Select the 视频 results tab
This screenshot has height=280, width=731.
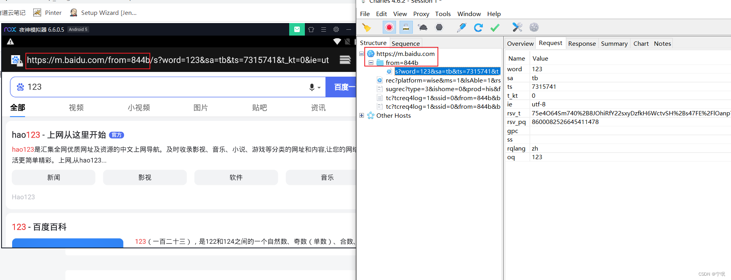click(76, 108)
